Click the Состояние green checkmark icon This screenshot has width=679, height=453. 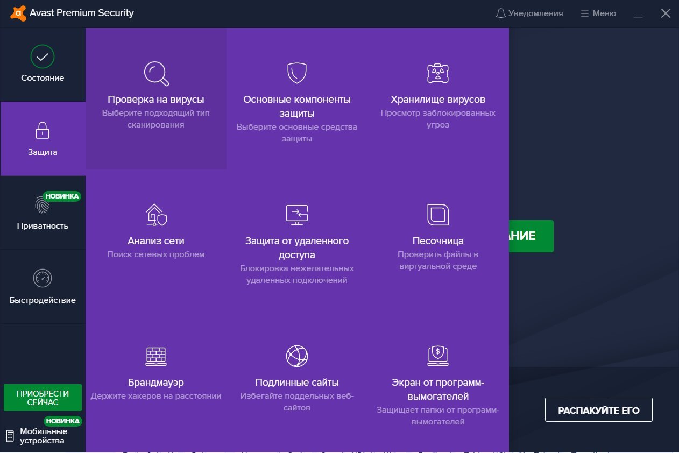pyautogui.click(x=43, y=56)
